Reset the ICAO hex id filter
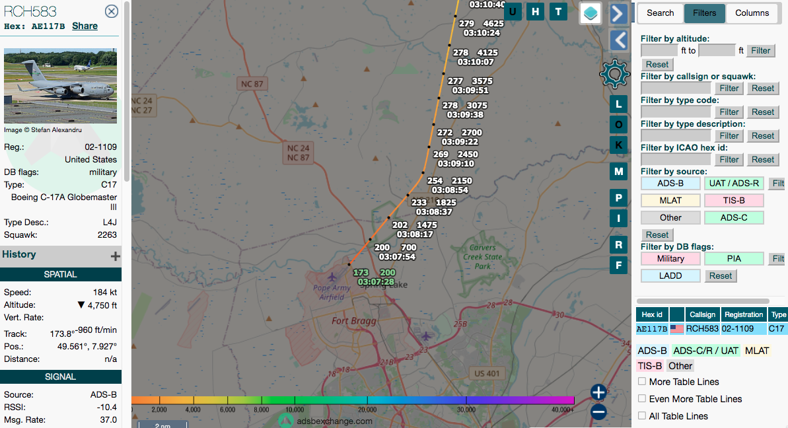The width and height of the screenshot is (788, 428). (763, 159)
